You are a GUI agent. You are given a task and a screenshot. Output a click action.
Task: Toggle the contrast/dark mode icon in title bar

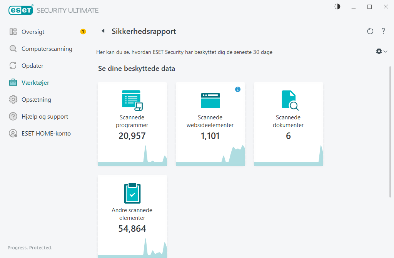click(x=337, y=7)
